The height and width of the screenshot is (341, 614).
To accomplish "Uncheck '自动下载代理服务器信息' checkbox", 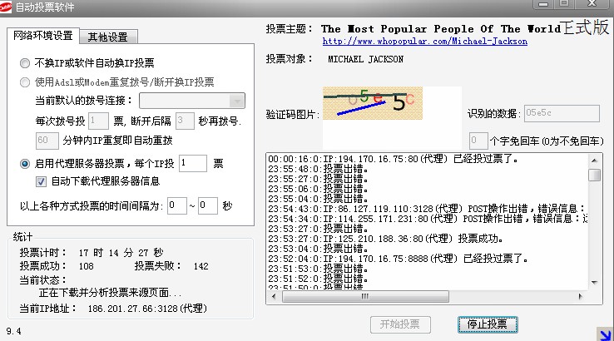I will coord(41,180).
